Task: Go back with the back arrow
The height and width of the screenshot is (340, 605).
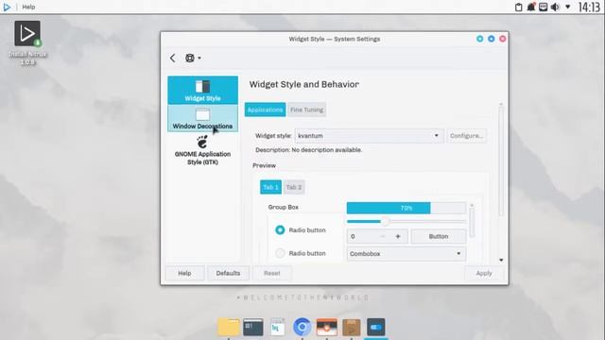Action: pos(172,59)
